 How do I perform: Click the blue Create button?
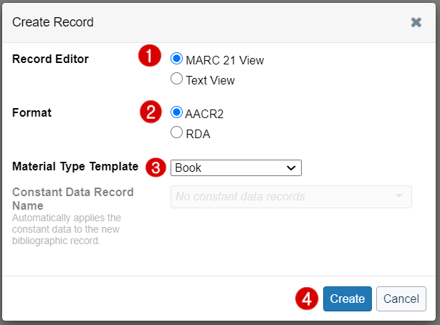(348, 299)
